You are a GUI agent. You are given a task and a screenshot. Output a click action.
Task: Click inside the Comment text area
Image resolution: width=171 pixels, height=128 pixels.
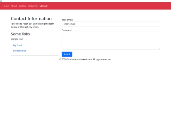coord(111,40)
